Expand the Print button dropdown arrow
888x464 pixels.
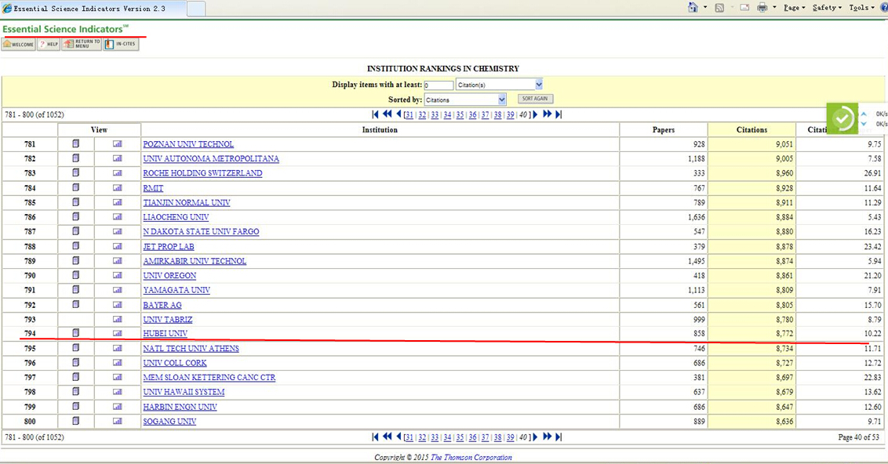click(x=774, y=7)
